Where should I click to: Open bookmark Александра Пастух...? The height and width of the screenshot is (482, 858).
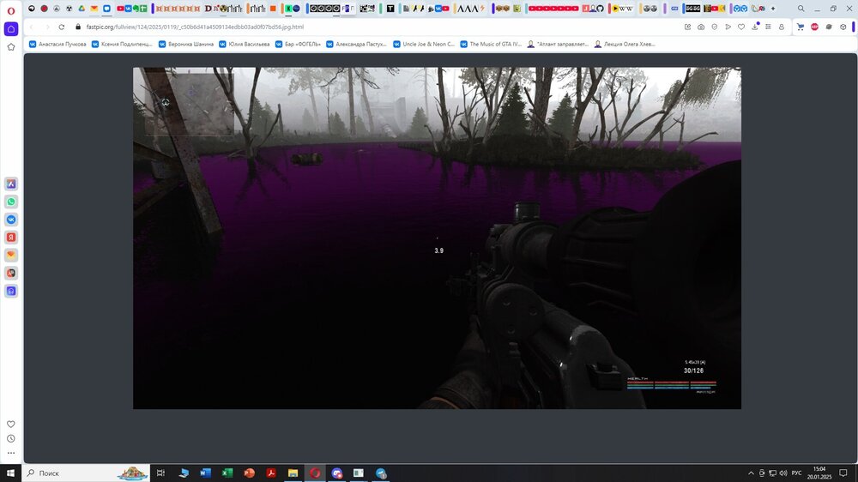[x=356, y=45]
